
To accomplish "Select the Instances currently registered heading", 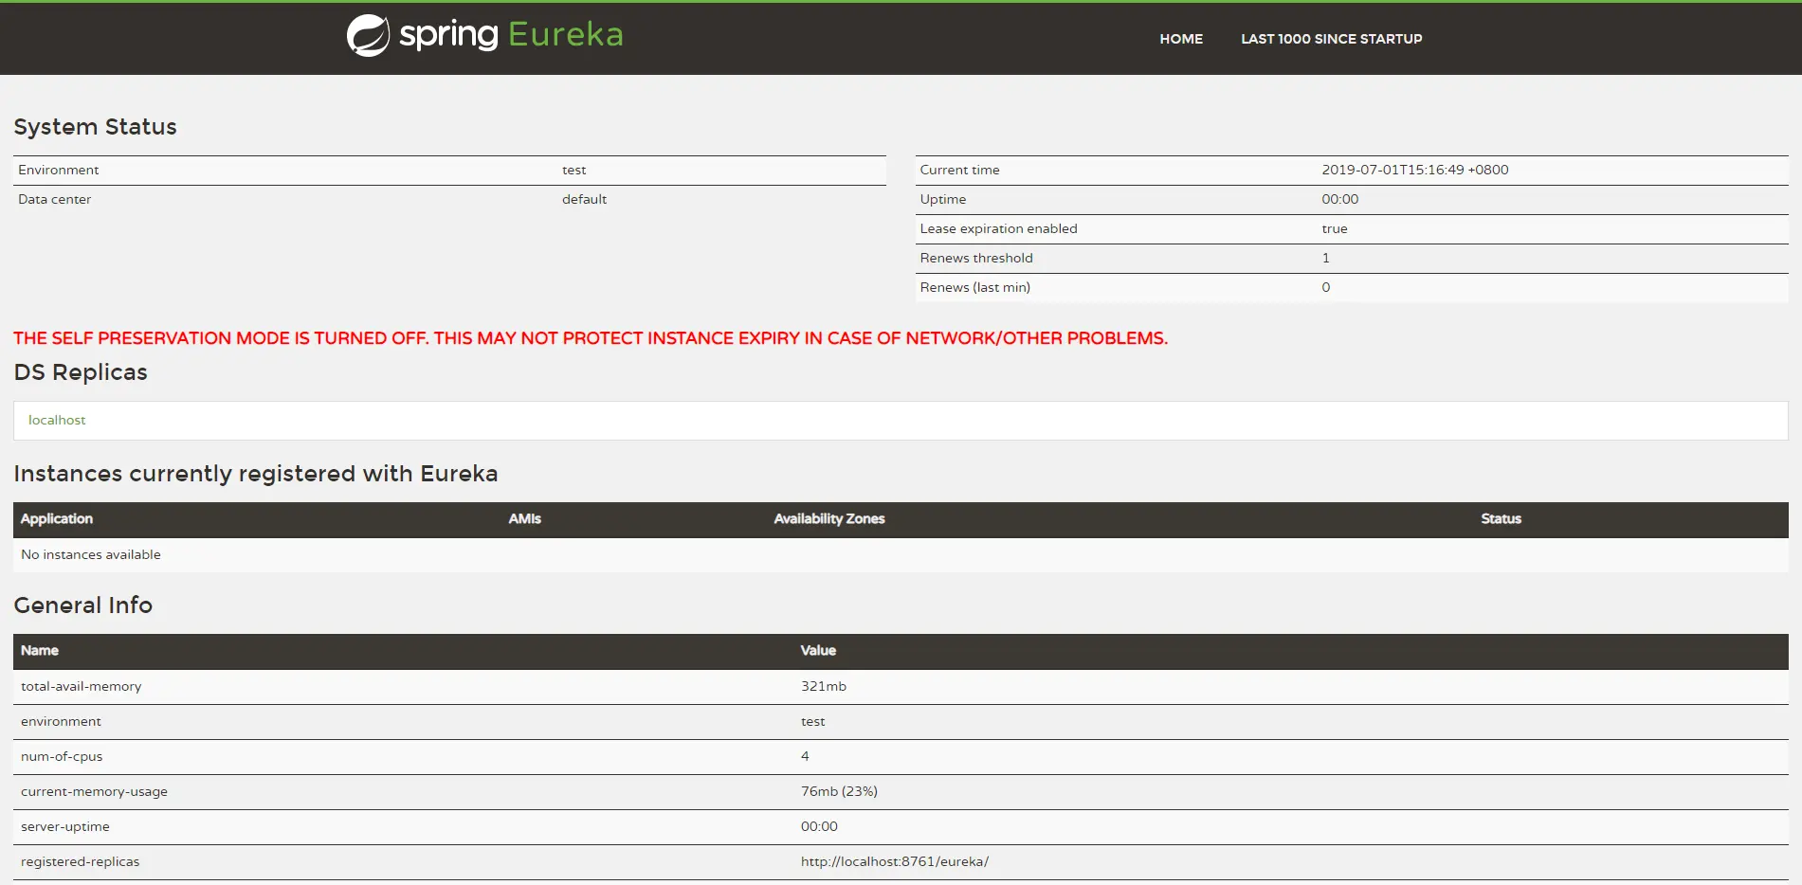I will (x=256, y=474).
